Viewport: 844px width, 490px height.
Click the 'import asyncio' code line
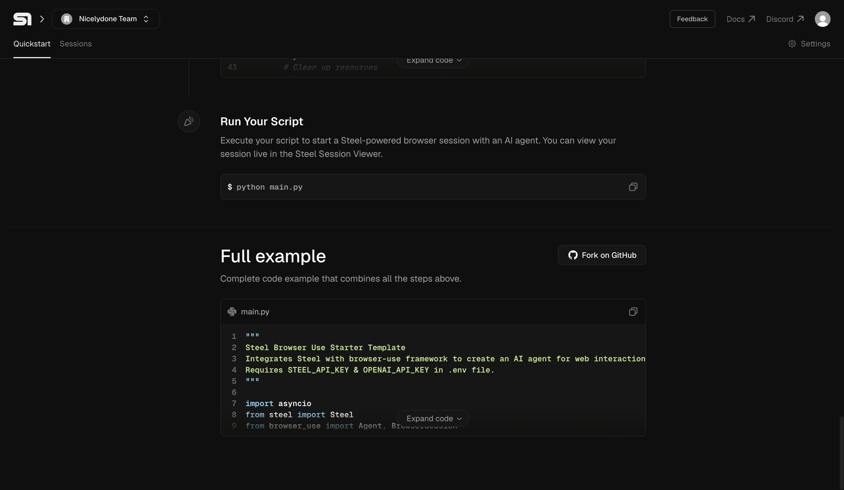278,403
